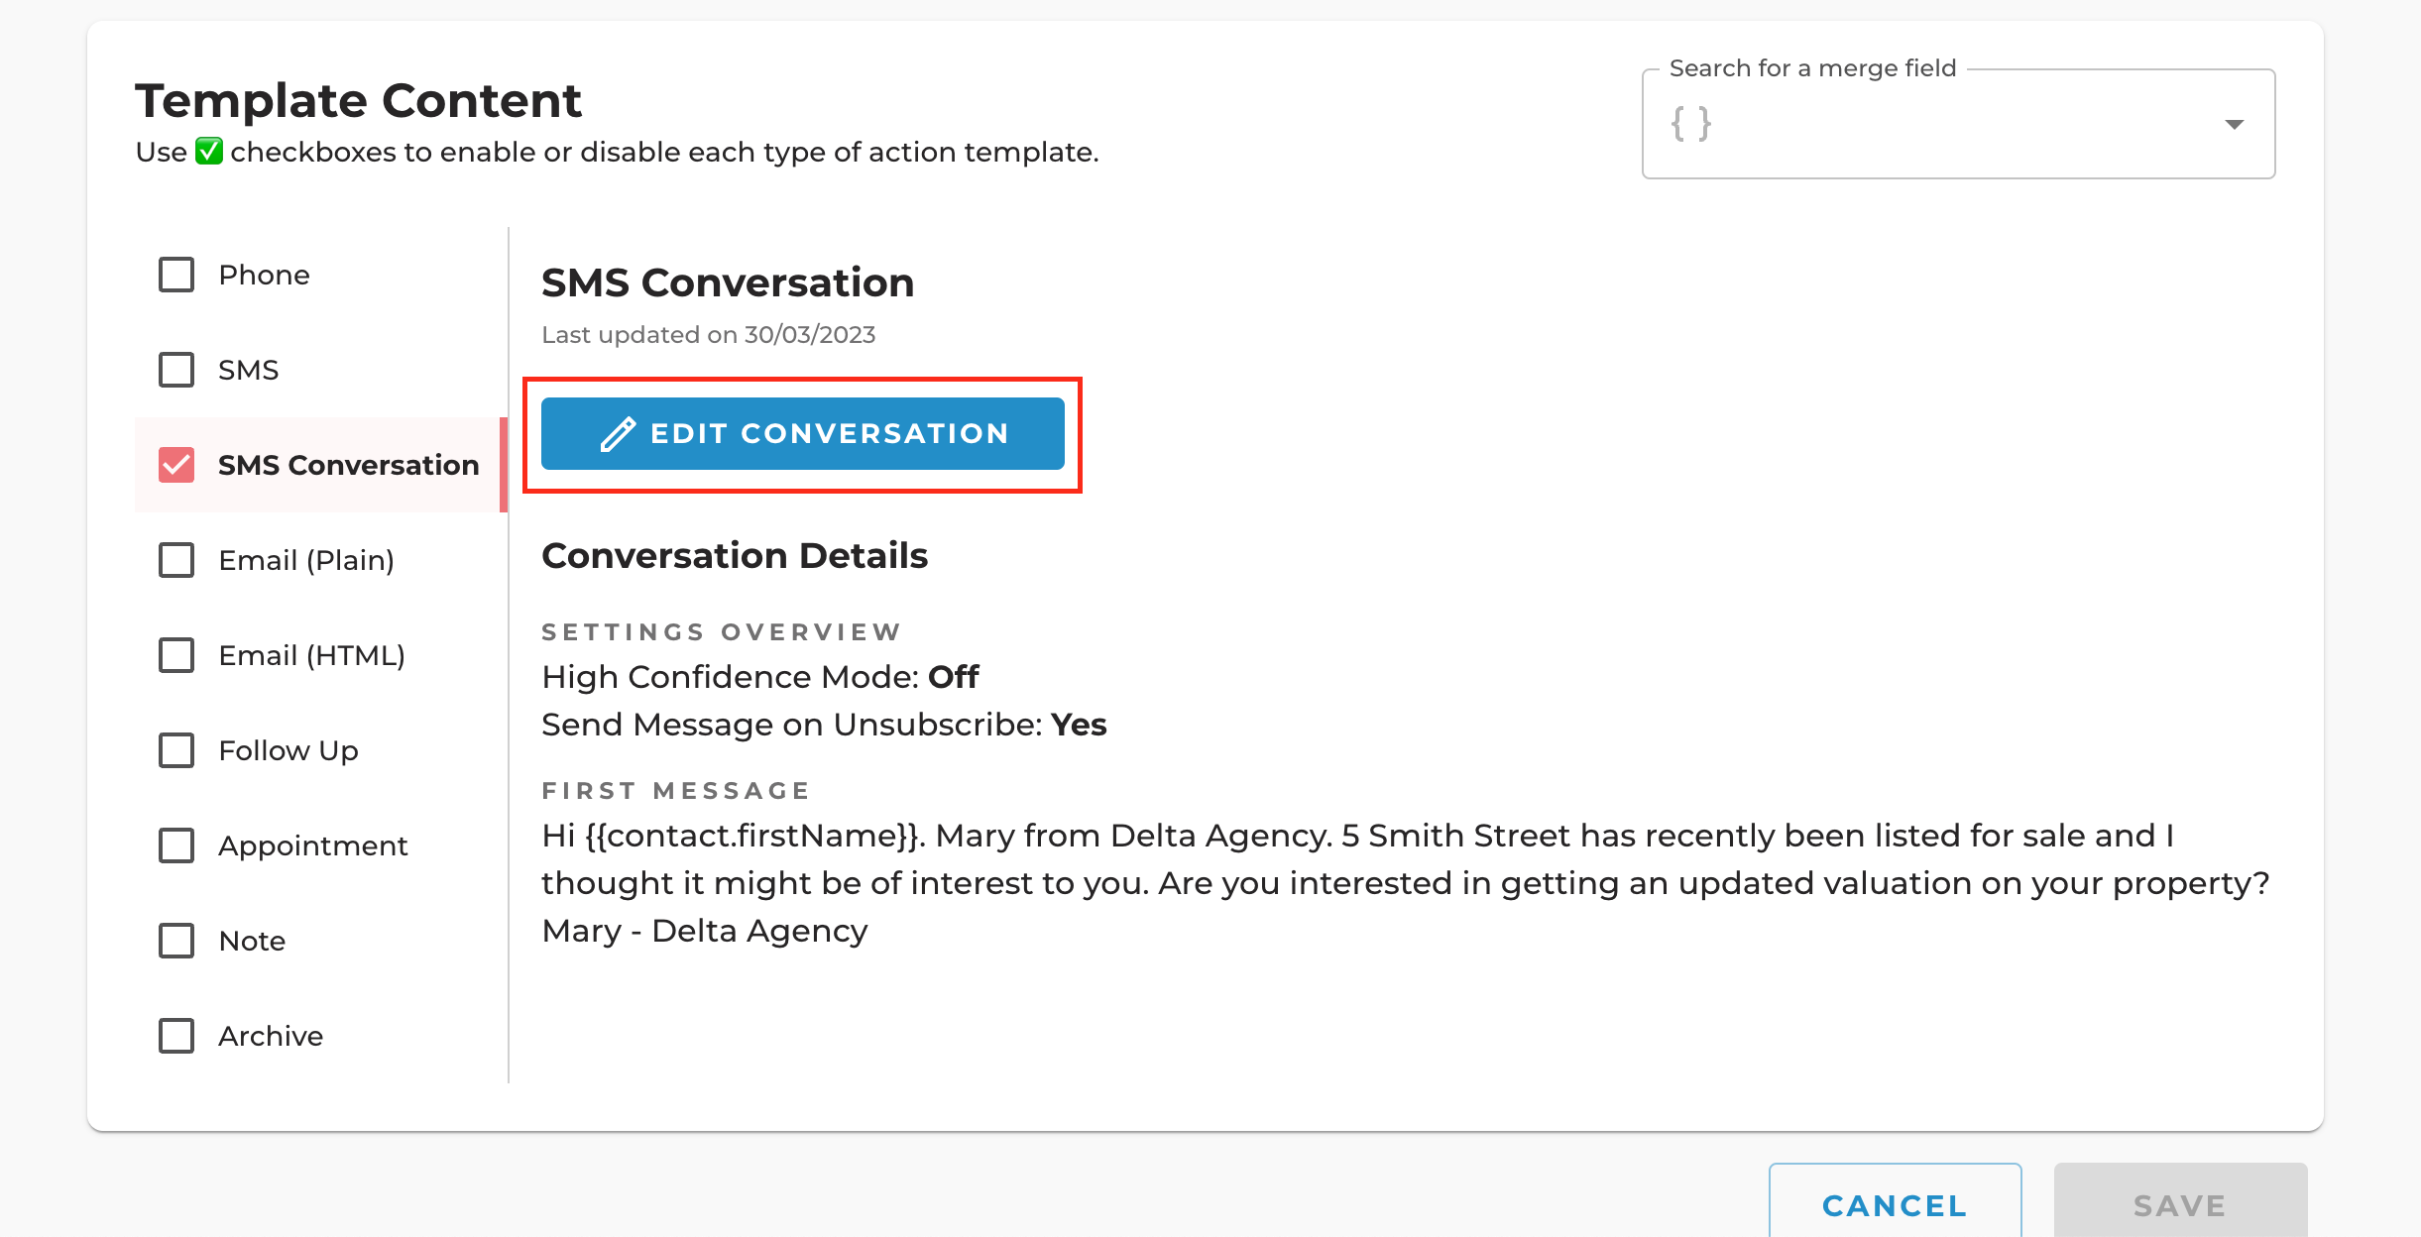This screenshot has width=2421, height=1237.
Task: Focus the Search for a merge field input
Action: coord(1958,124)
